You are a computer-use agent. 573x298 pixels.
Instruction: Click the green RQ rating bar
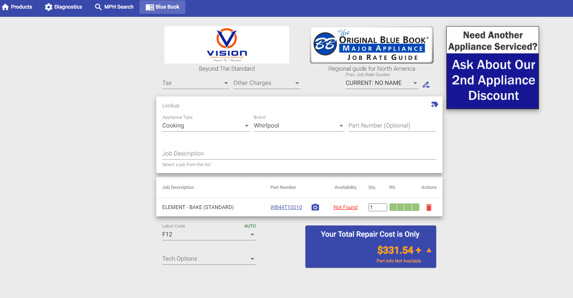[404, 207]
